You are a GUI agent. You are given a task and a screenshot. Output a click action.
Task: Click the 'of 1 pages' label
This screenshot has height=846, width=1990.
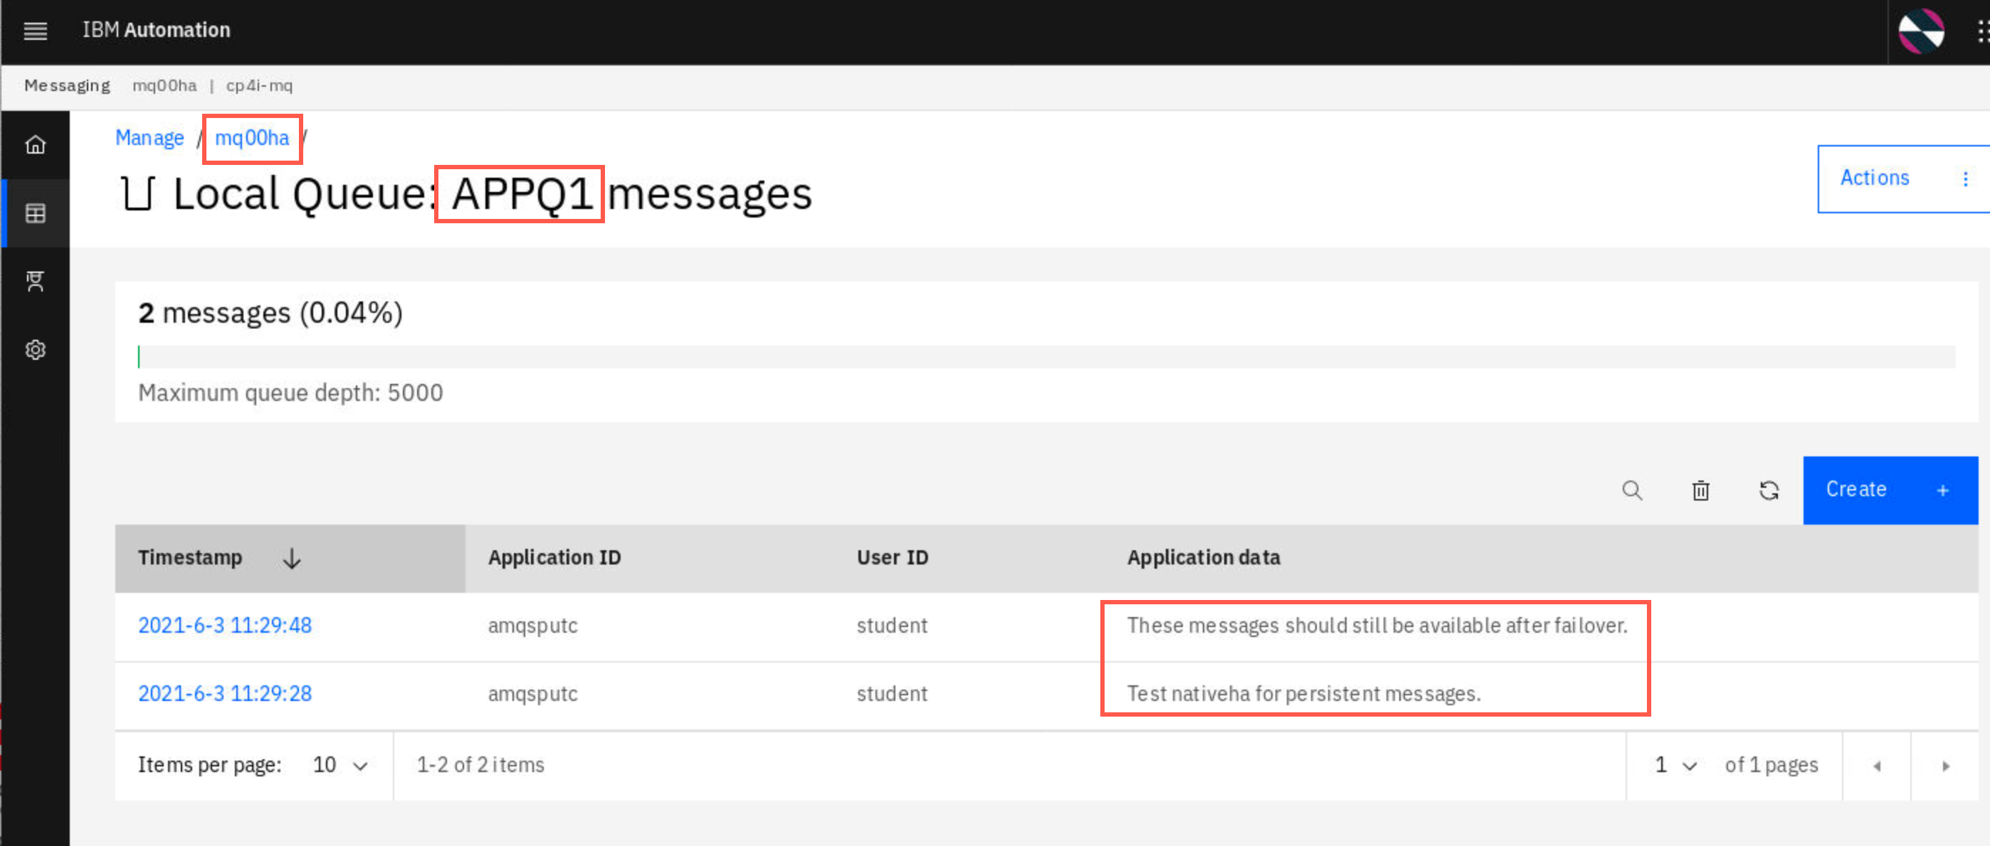coord(1771,765)
